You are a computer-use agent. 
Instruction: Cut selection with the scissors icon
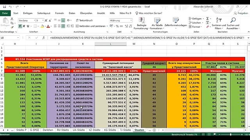[12, 19]
